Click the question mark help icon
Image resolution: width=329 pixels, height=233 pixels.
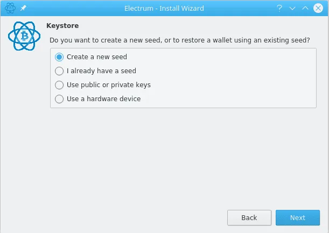pyautogui.click(x=279, y=8)
